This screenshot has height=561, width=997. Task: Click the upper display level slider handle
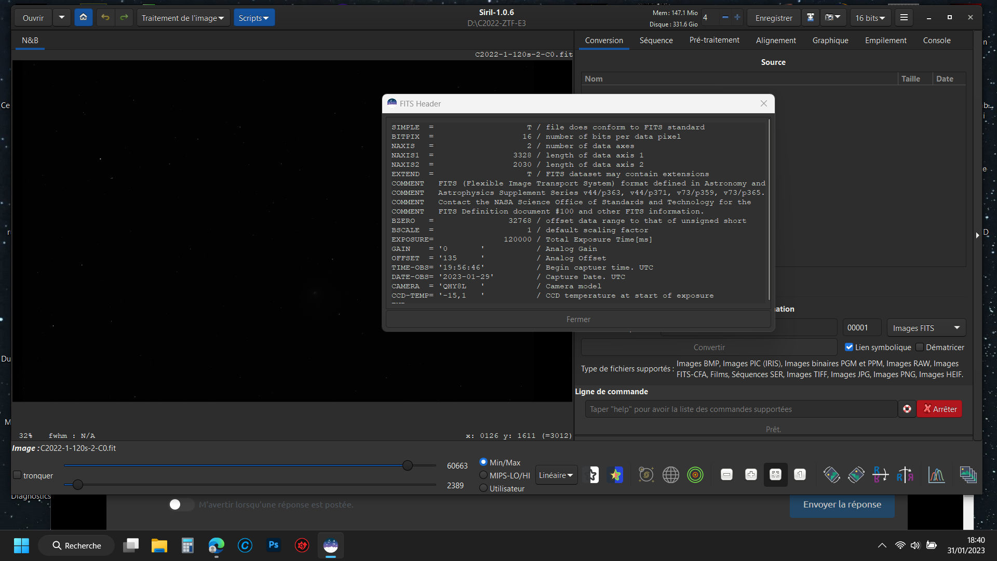408,465
